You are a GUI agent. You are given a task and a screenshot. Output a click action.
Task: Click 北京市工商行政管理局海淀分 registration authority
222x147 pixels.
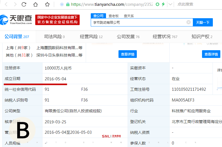[x=197, y=122]
